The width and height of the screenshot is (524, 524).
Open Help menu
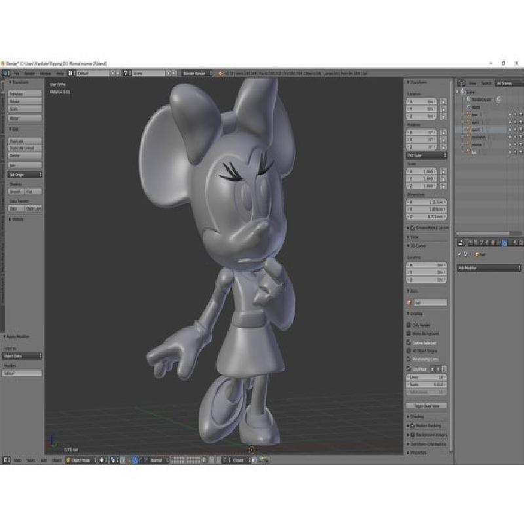coord(60,73)
